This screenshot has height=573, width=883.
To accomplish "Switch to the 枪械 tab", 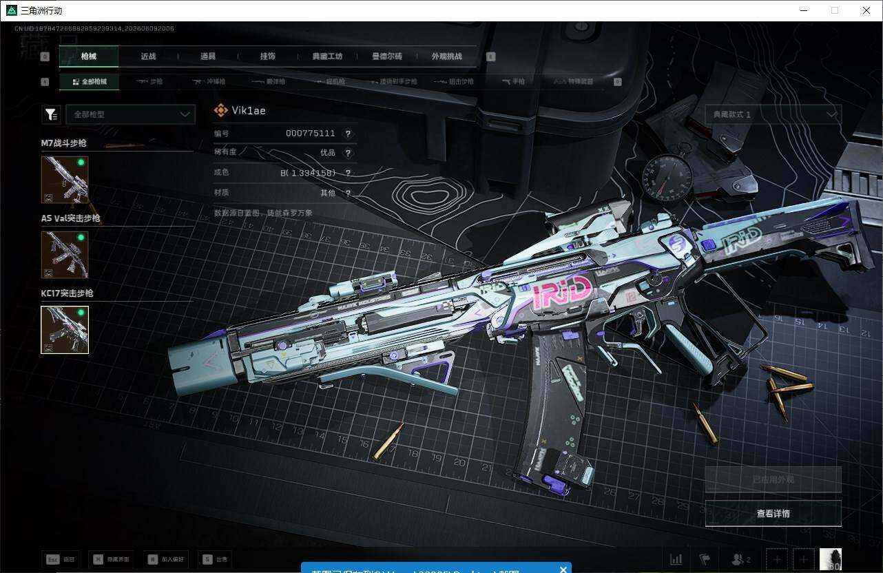I will [89, 56].
